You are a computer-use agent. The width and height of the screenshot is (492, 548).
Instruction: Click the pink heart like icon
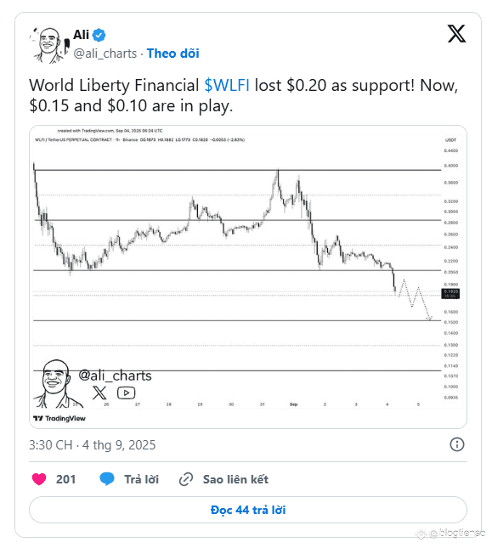point(39,479)
